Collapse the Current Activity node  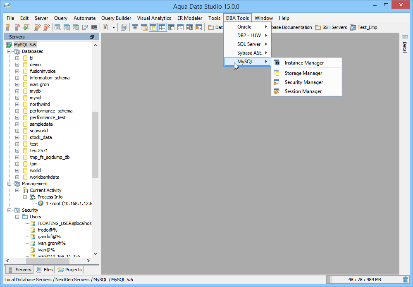pyautogui.click(x=17, y=190)
